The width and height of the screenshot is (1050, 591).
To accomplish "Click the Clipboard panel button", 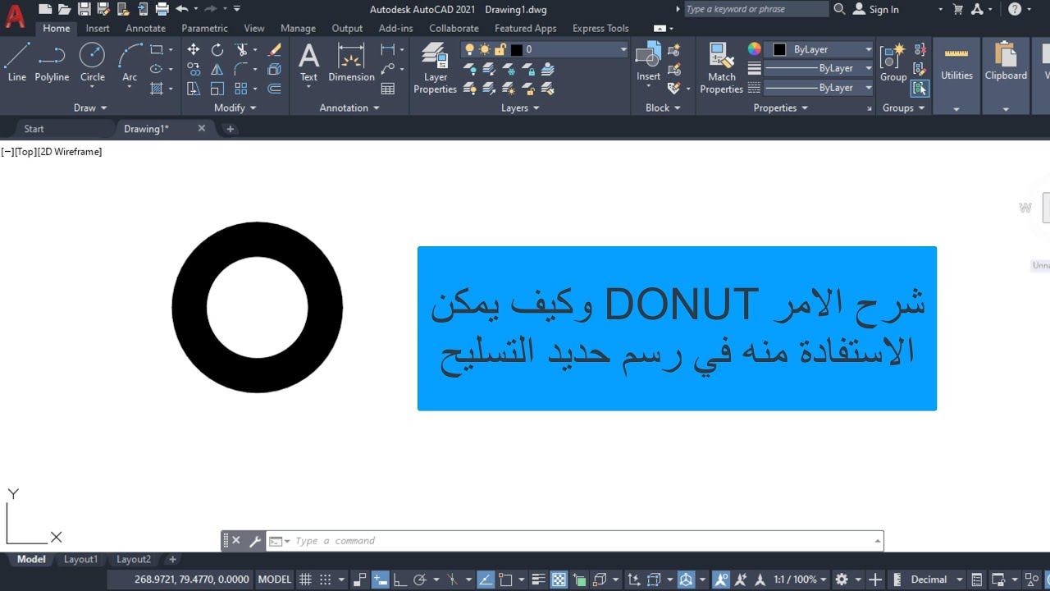I will click(x=1006, y=75).
